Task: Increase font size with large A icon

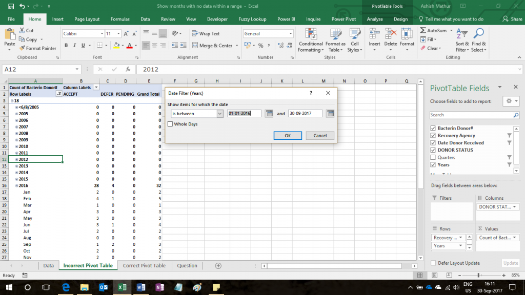Action: coord(126,34)
